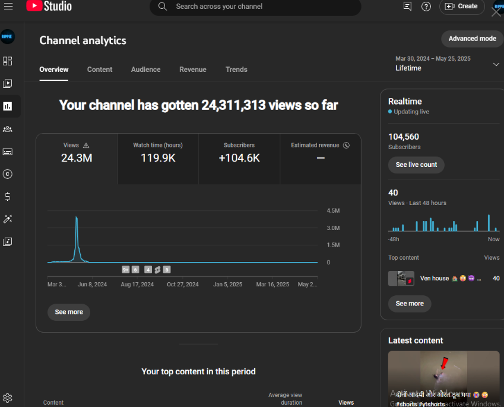Click the Advanced mode button
The width and height of the screenshot is (504, 407).
472,39
